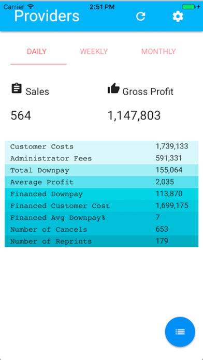Select the Number of Cancels row
The height and width of the screenshot is (360, 203).
[x=102, y=229]
